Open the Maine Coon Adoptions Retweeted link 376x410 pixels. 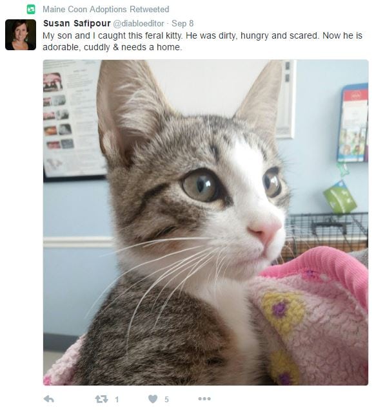[106, 10]
